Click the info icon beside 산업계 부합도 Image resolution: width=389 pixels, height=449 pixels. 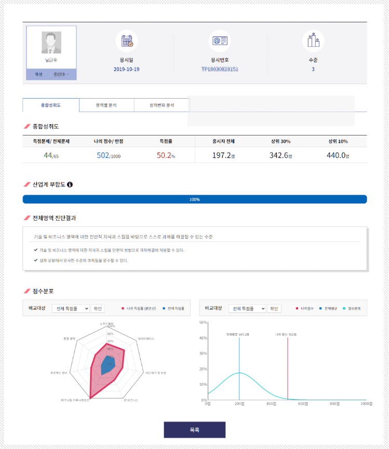tap(70, 184)
